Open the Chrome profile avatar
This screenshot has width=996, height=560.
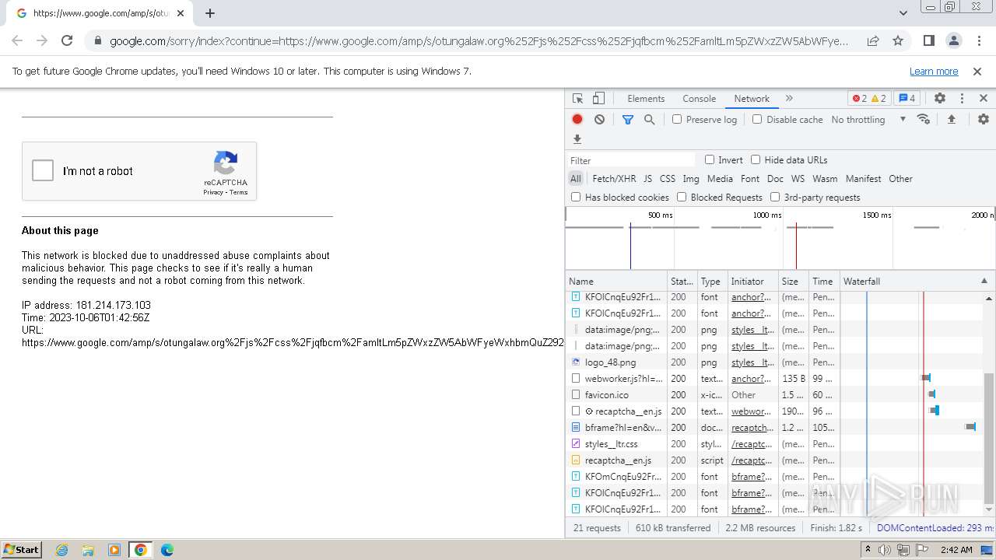click(x=954, y=40)
